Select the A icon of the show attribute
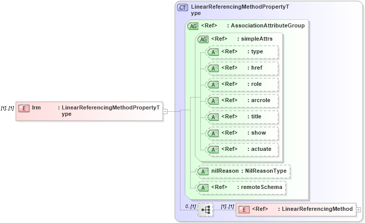 coord(213,134)
